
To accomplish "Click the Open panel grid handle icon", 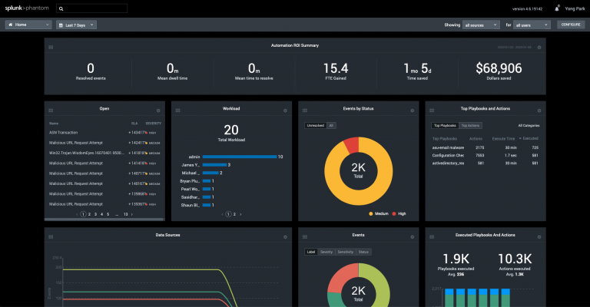I will 51,111.
